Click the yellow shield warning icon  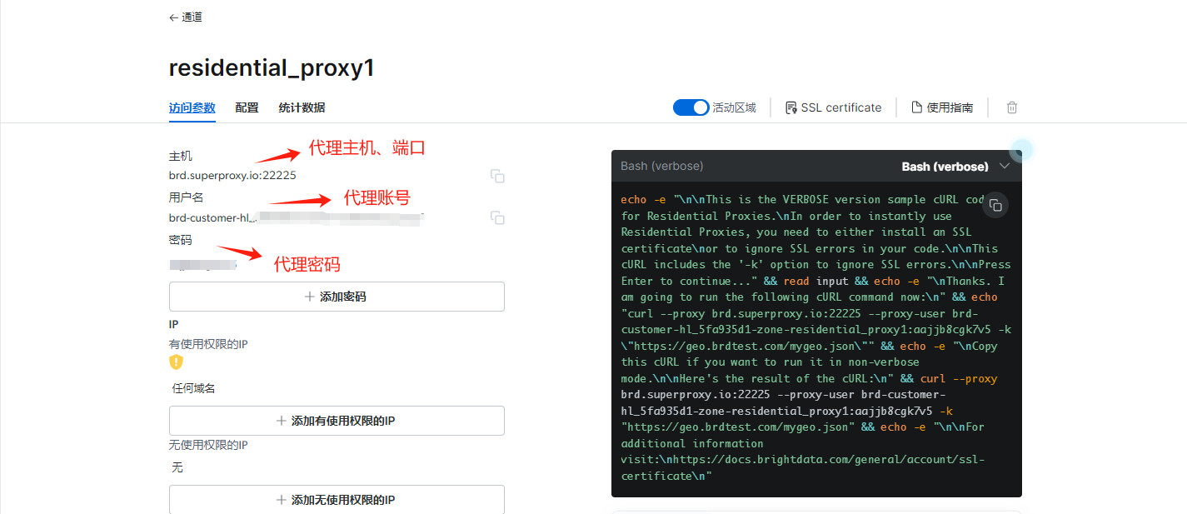[176, 362]
